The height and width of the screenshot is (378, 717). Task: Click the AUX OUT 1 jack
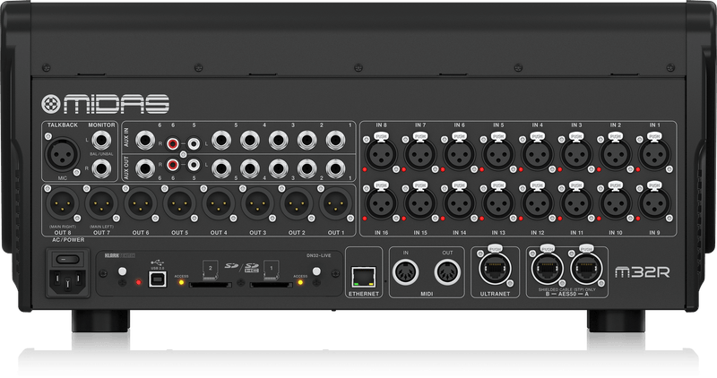(x=334, y=167)
